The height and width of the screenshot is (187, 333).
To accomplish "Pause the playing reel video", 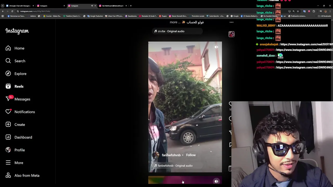I will pos(185,107).
